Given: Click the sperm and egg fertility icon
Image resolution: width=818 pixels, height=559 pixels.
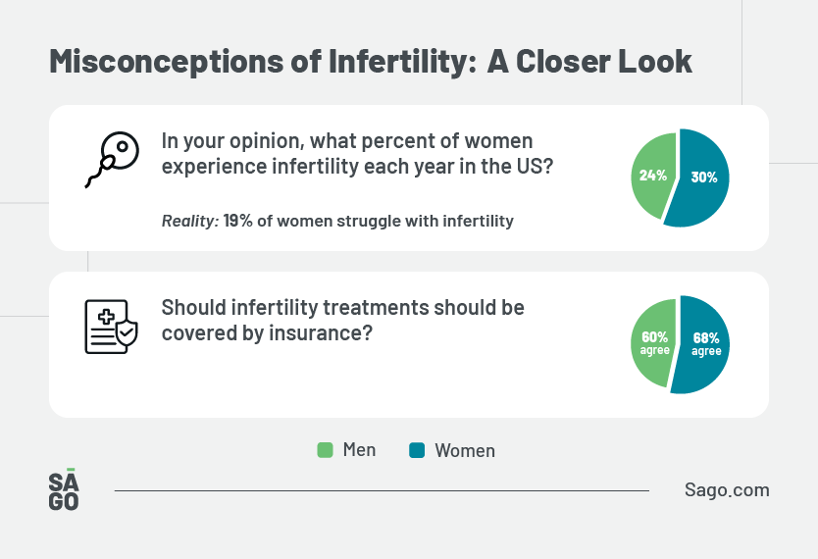Looking at the screenshot, I should point(112,159).
